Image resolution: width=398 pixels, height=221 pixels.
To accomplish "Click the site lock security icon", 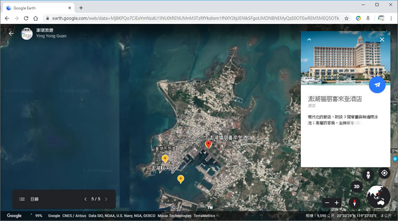I will 47,18.
